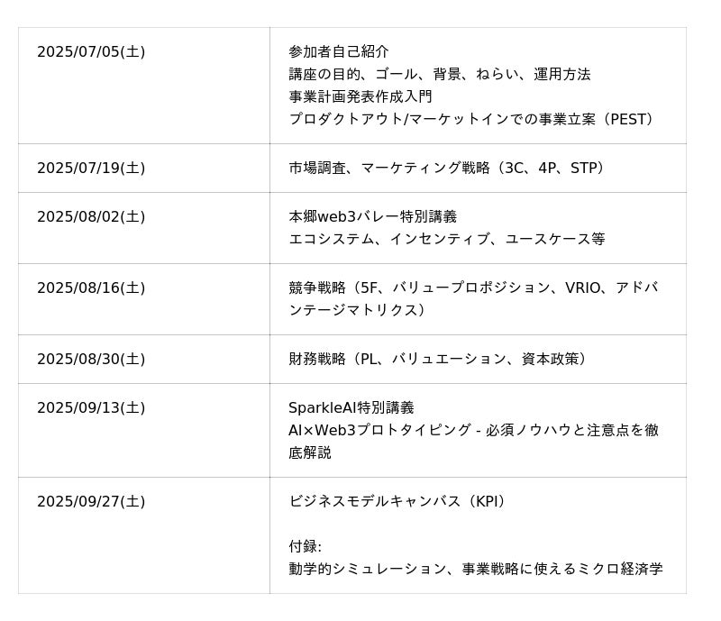Click the 2025/08/02(土) date cell

pyautogui.click(x=91, y=217)
